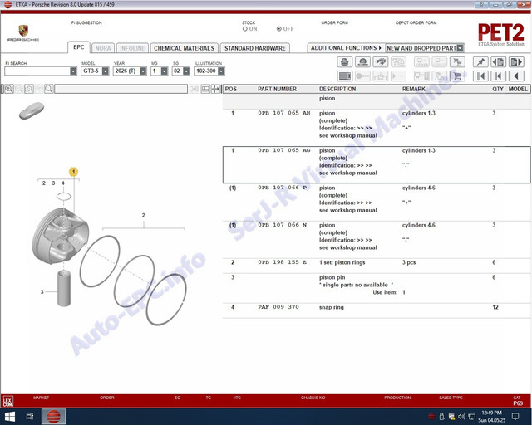Click the FI Suggestion label
532x425 pixels.
[x=86, y=22]
